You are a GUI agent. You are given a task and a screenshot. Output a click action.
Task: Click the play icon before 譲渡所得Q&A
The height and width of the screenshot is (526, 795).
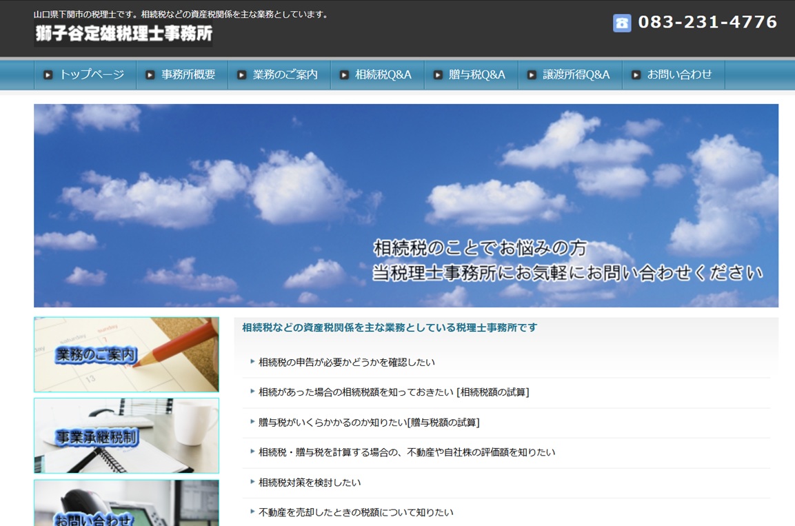[532, 75]
